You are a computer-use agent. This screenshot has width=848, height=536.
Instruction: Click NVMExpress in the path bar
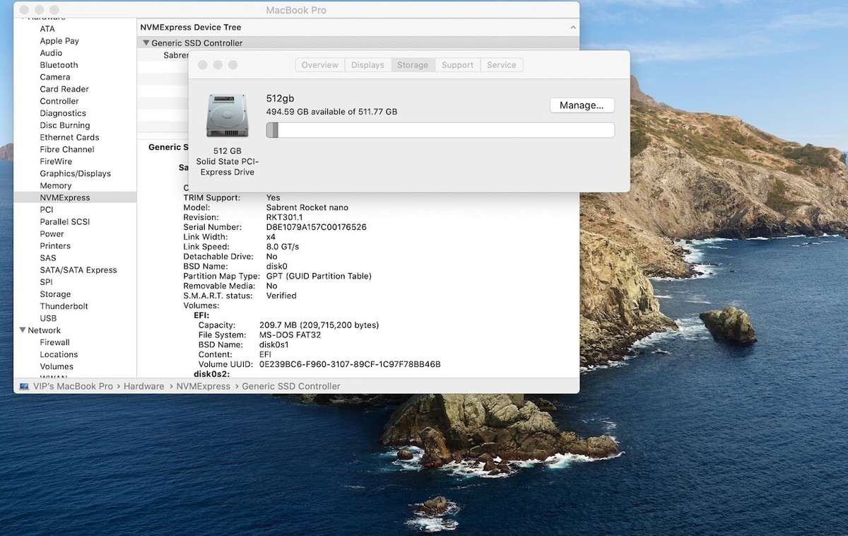(204, 387)
